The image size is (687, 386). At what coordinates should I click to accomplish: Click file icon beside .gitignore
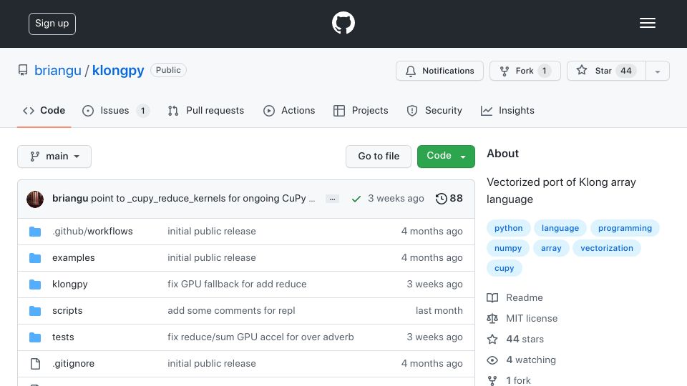(x=35, y=364)
